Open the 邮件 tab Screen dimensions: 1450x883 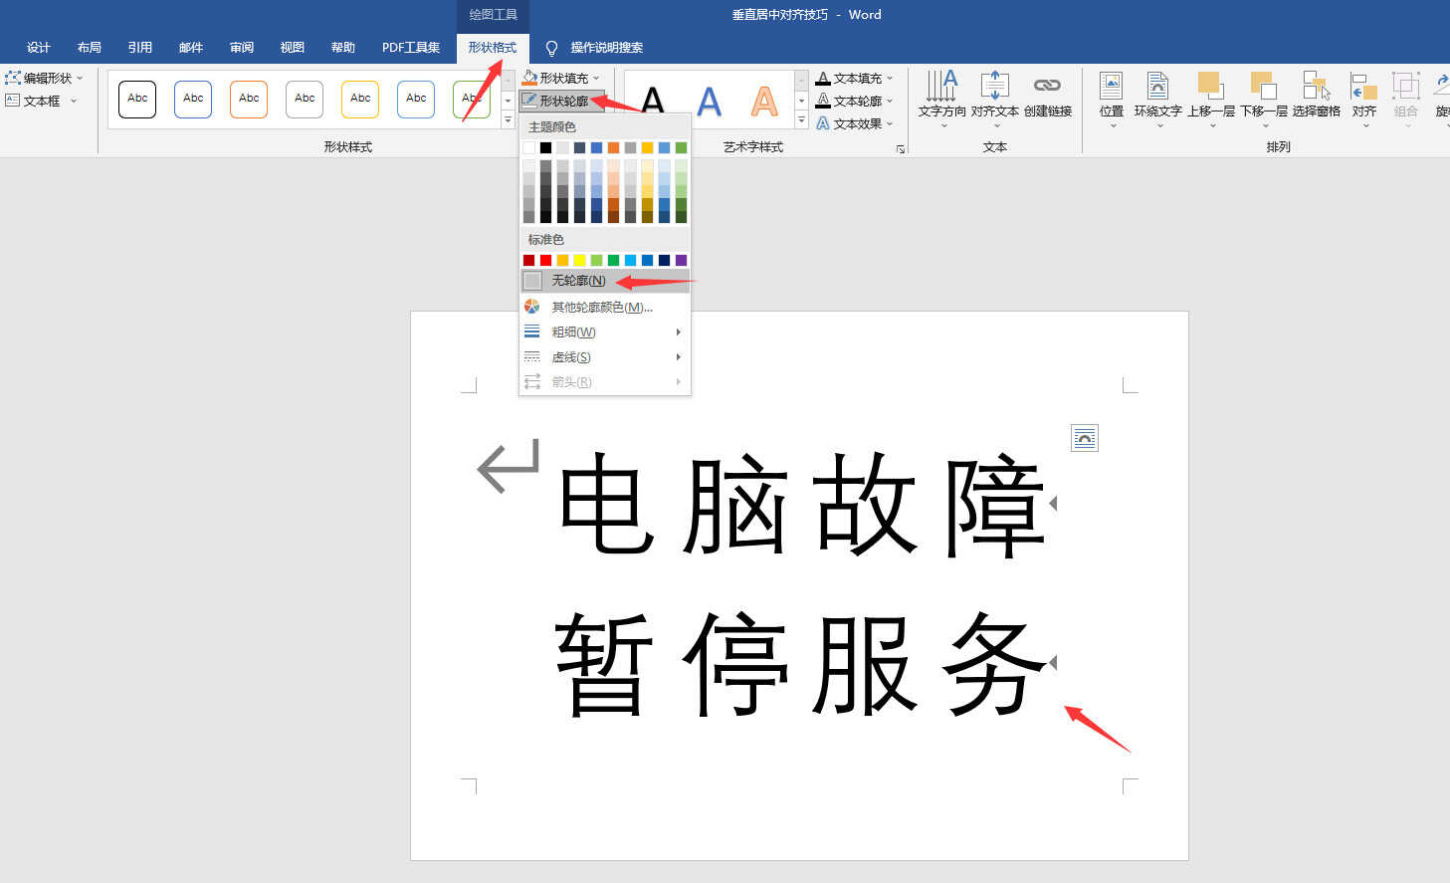tap(191, 48)
